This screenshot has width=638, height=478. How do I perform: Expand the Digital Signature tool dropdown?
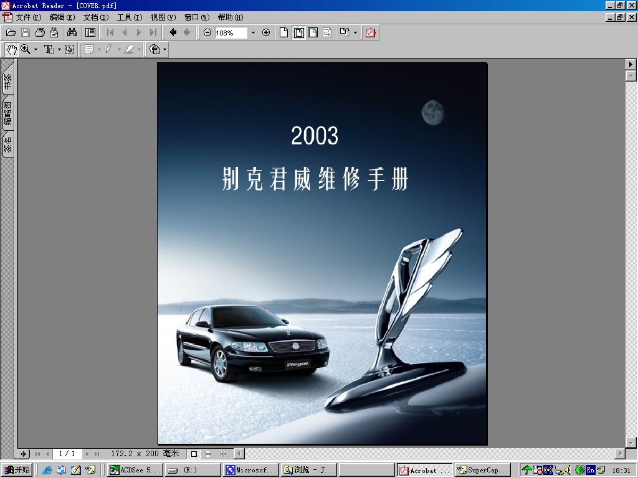[164, 50]
